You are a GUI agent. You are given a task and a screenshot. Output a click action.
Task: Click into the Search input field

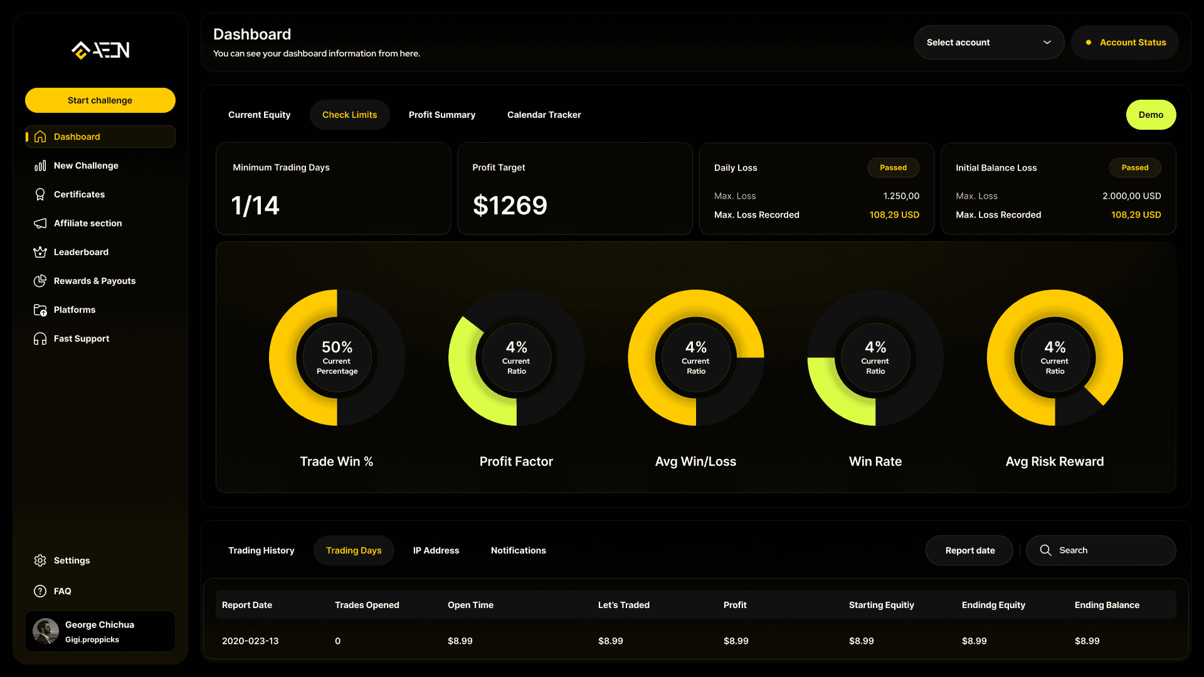[x=1101, y=550]
